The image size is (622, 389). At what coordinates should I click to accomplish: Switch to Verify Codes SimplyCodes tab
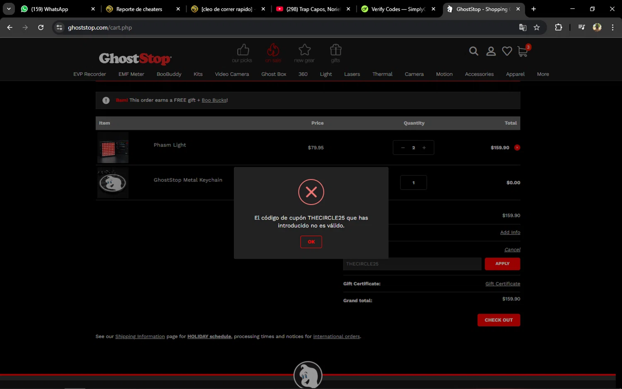click(x=397, y=9)
